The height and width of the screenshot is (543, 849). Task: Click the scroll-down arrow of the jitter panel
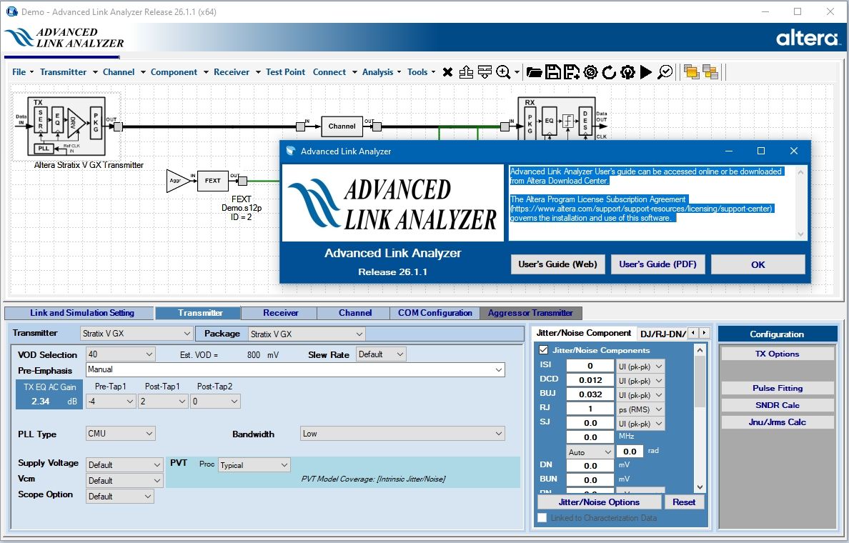pyautogui.click(x=700, y=487)
